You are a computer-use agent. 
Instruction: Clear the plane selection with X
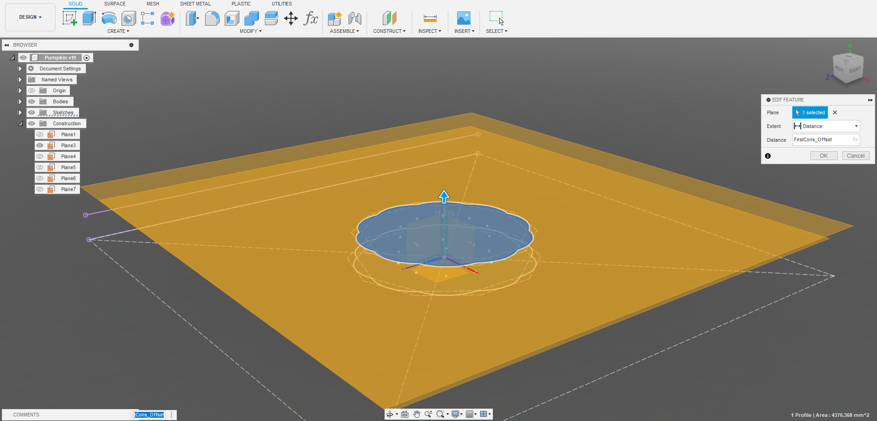835,112
